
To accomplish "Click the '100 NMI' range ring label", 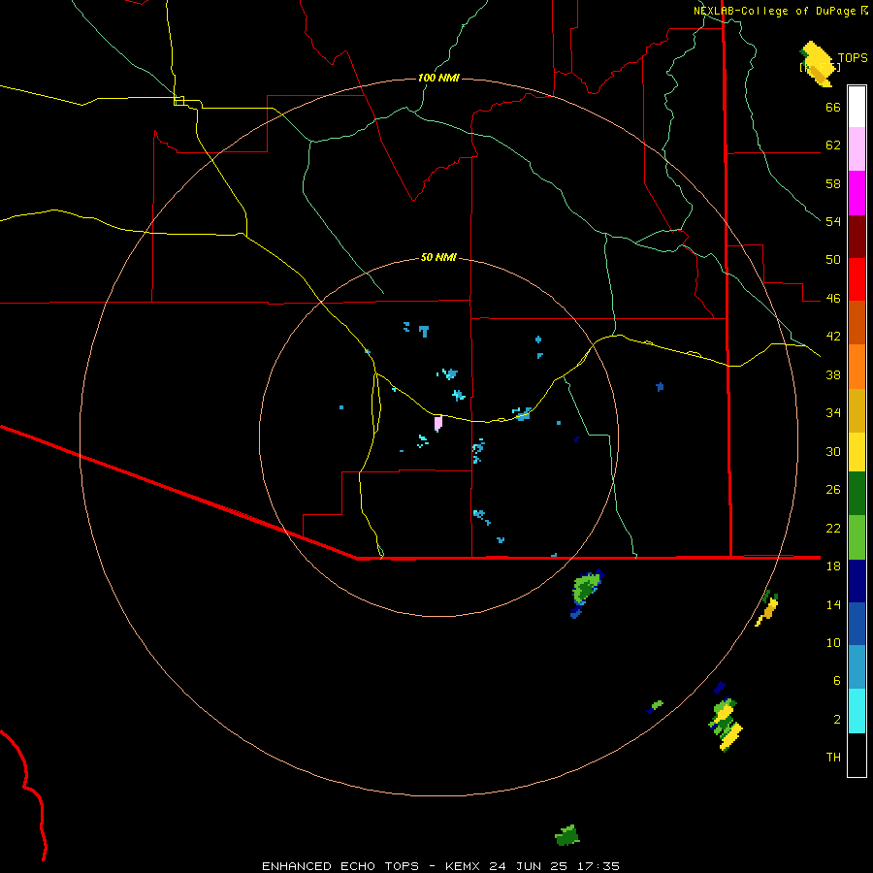I will (x=438, y=78).
